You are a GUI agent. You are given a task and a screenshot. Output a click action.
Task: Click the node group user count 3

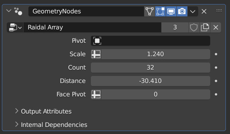point(175,27)
